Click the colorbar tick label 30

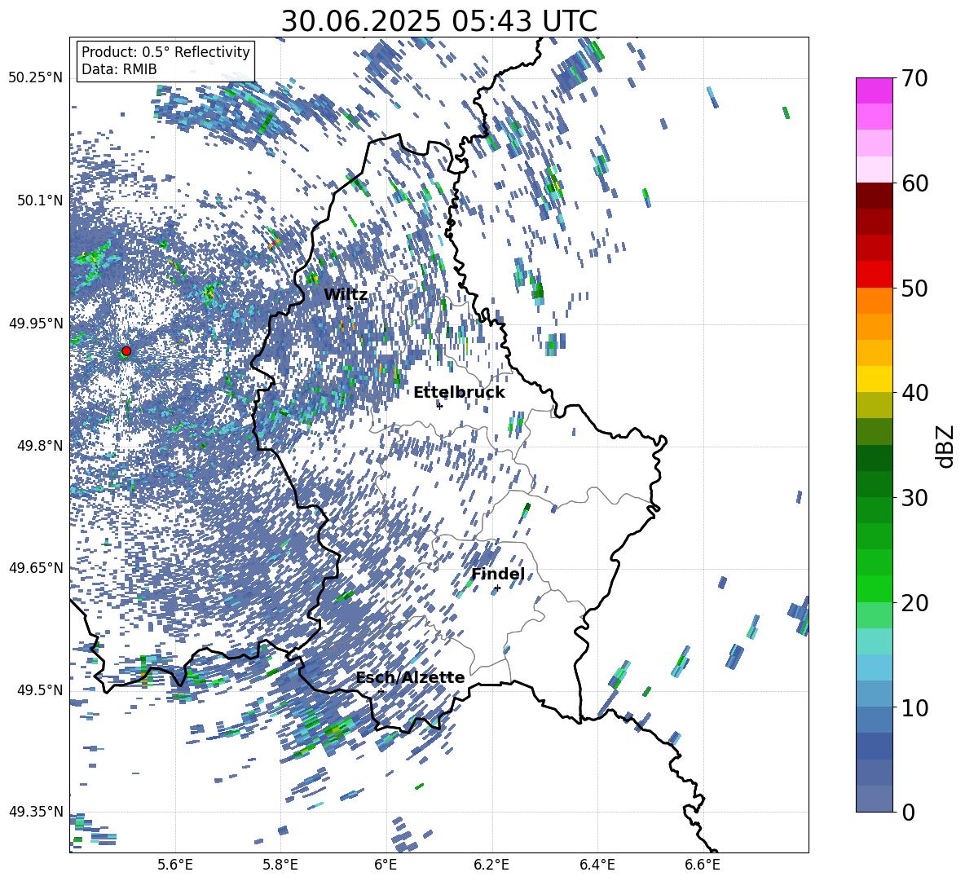point(915,498)
